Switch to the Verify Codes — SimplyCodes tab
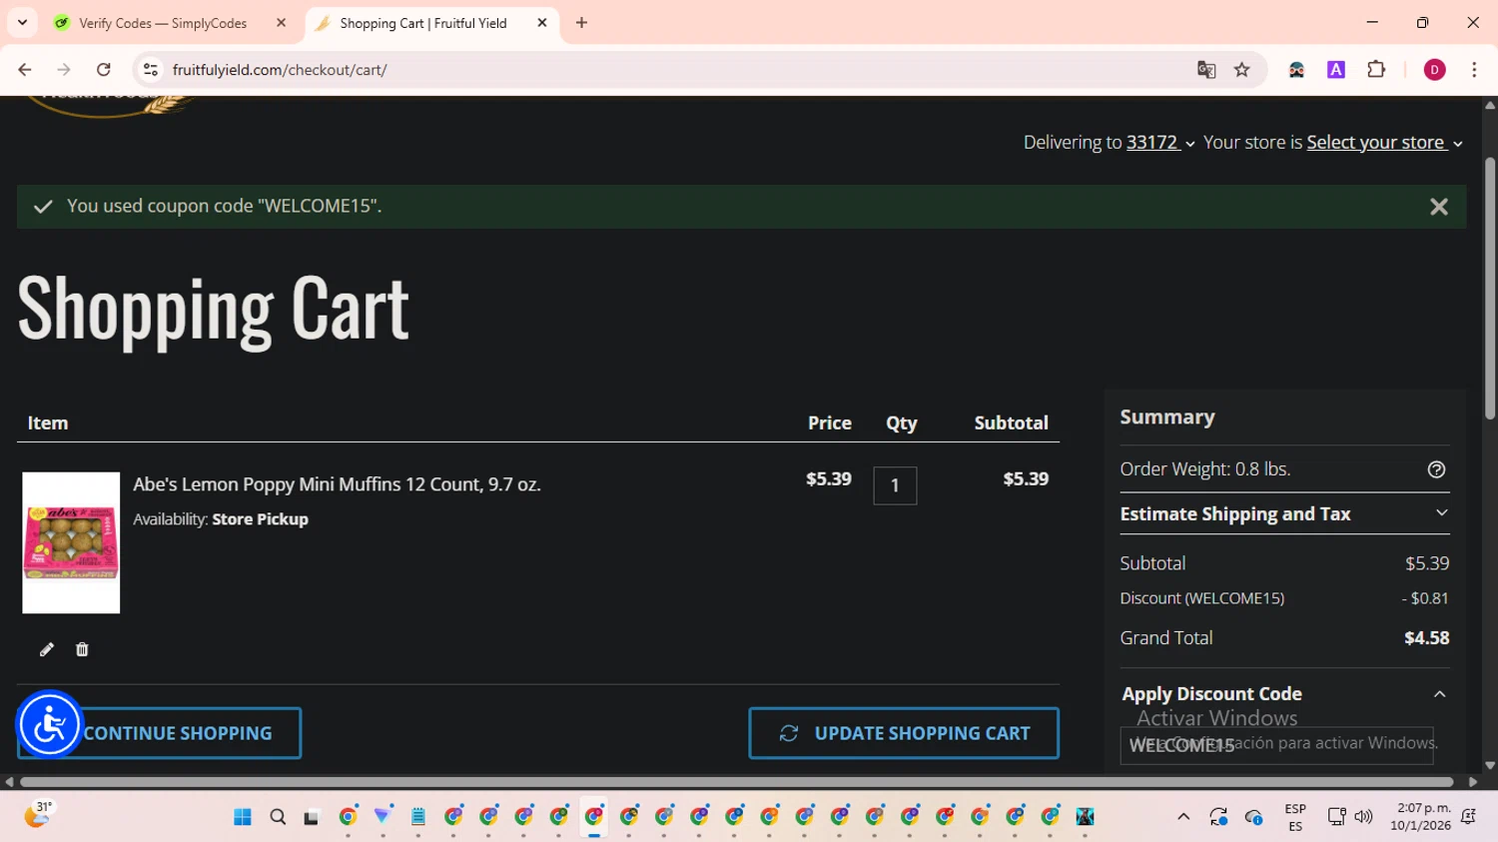The width and height of the screenshot is (1498, 842). [163, 23]
